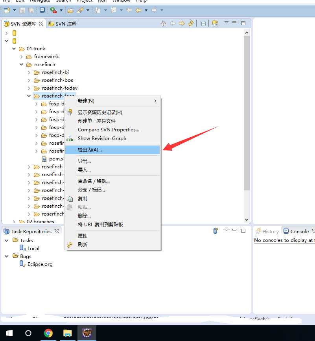Open the 新建(N) submenu
Image resolution: width=315 pixels, height=341 pixels.
112,101
